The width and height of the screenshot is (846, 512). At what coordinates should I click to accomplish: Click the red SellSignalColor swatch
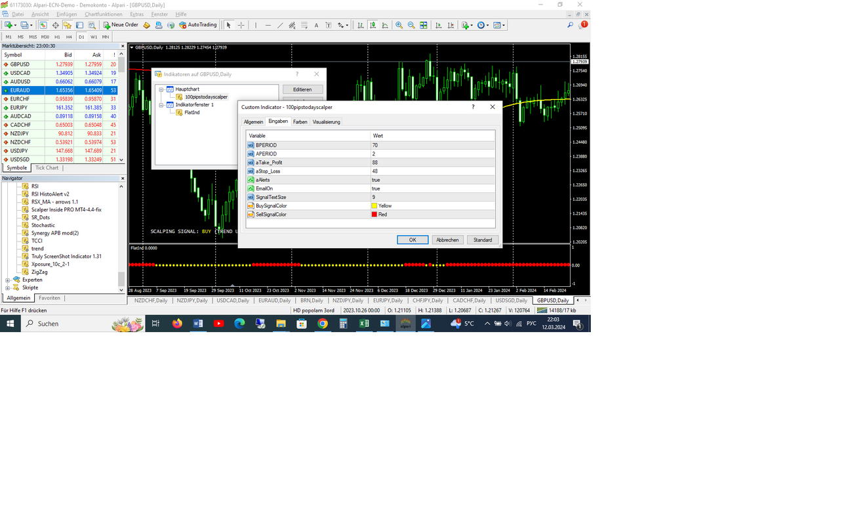click(374, 214)
